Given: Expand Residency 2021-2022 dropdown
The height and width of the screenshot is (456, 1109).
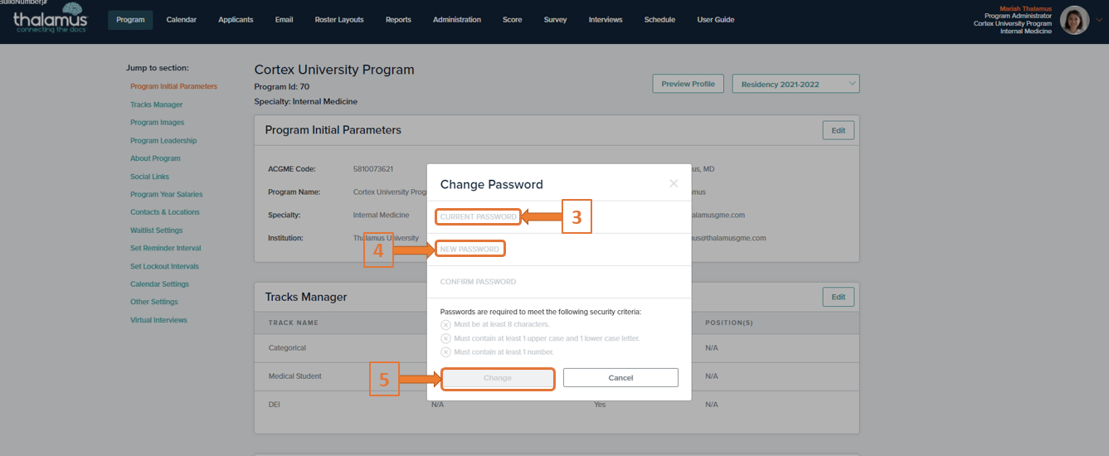Looking at the screenshot, I should [x=795, y=84].
